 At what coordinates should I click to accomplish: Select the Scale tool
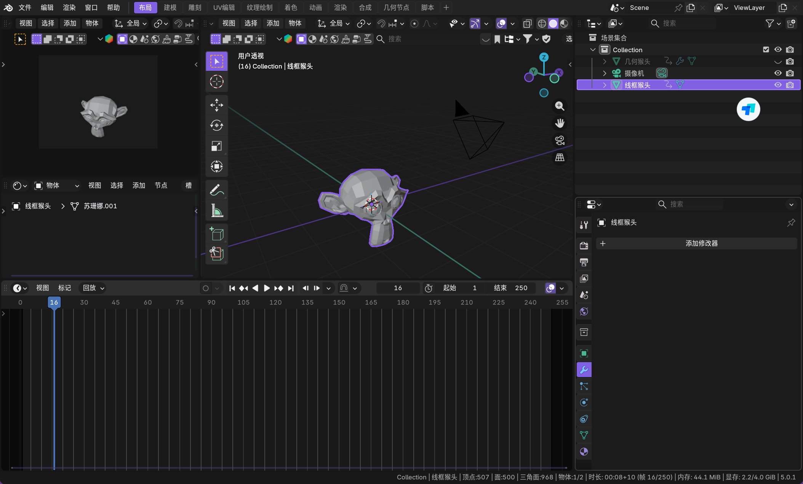[x=216, y=146]
